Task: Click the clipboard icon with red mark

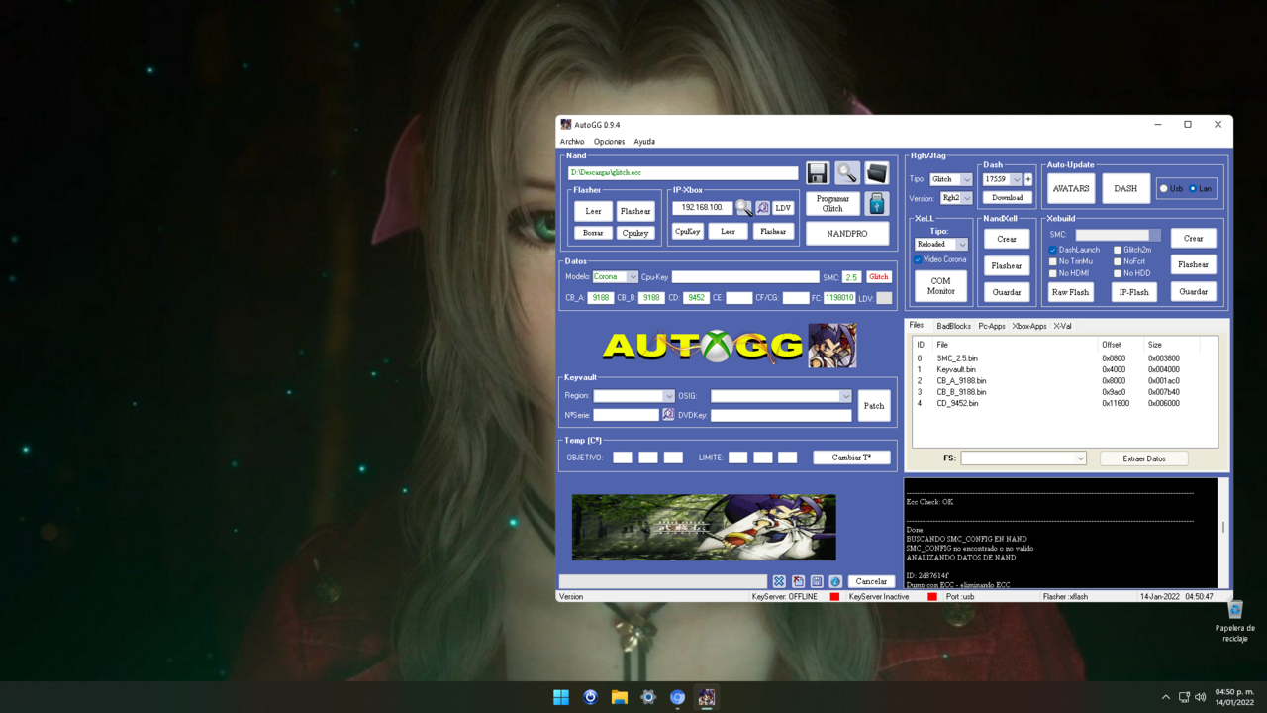Action: 798,581
